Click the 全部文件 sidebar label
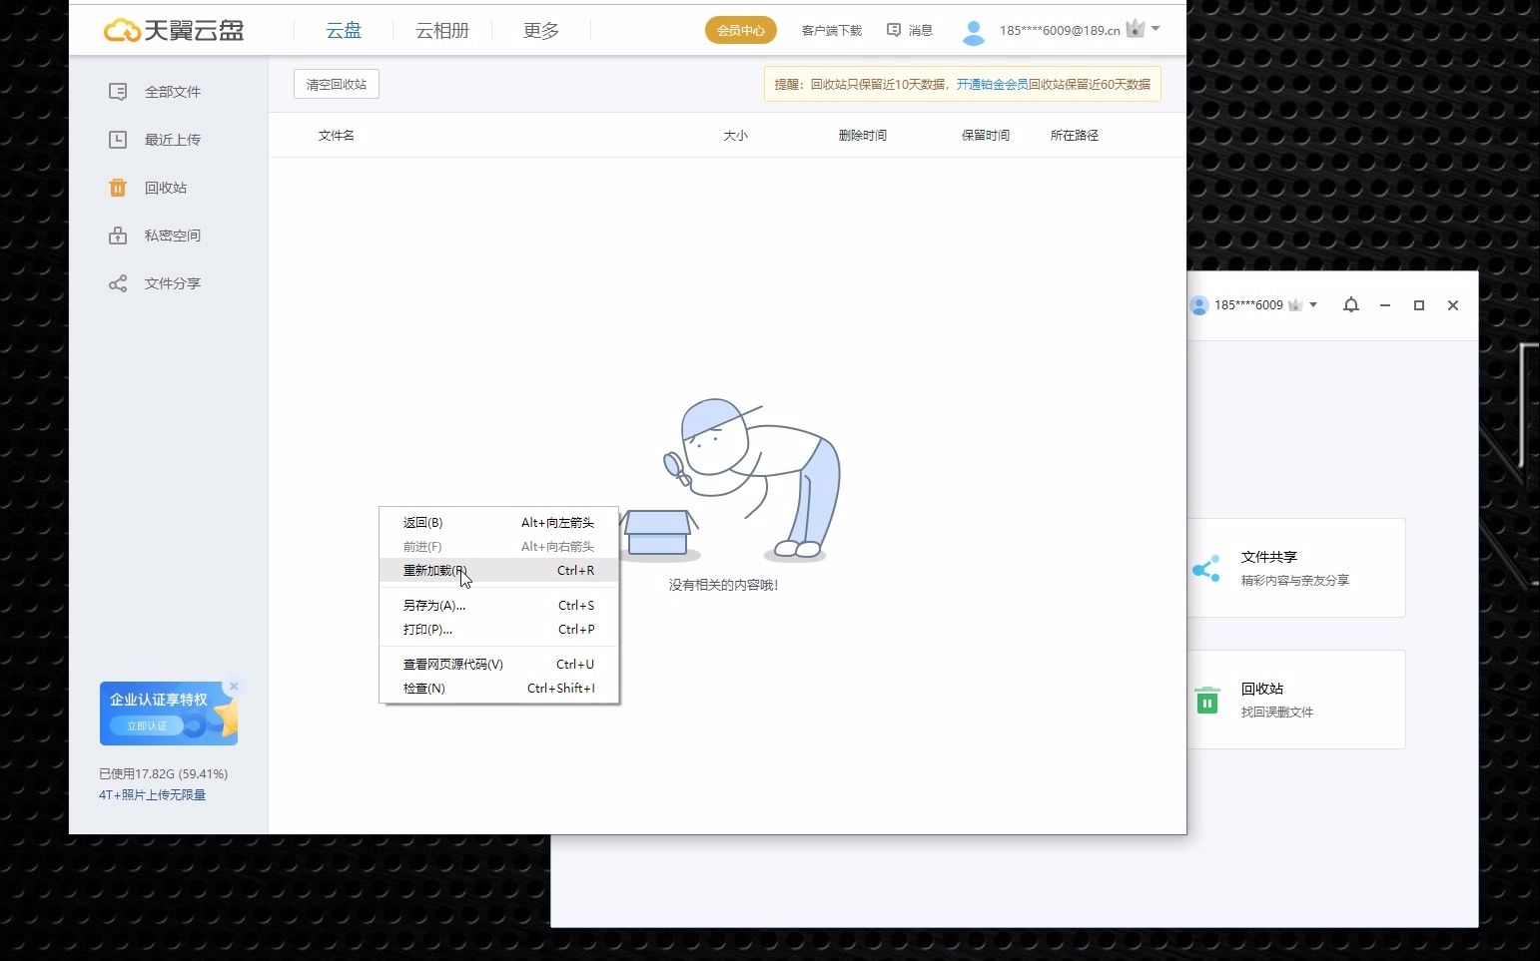The height and width of the screenshot is (961, 1540). pyautogui.click(x=173, y=92)
